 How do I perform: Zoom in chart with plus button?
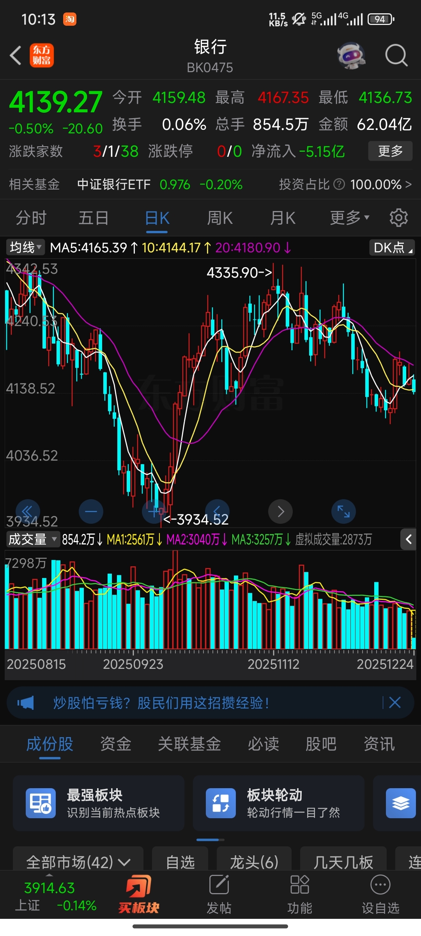[154, 511]
